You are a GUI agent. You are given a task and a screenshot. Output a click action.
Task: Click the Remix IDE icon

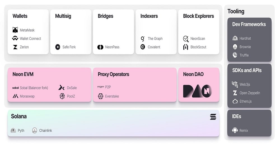pyautogui.click(x=235, y=130)
